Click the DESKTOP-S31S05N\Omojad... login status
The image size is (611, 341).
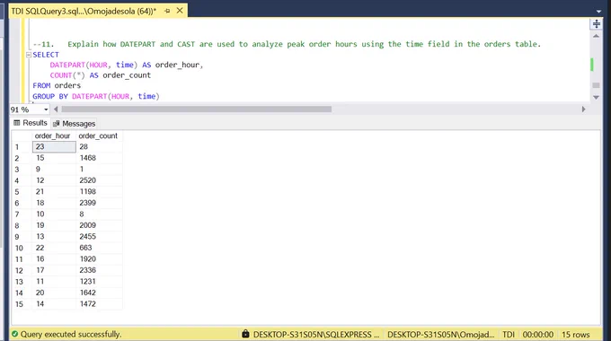click(x=440, y=335)
